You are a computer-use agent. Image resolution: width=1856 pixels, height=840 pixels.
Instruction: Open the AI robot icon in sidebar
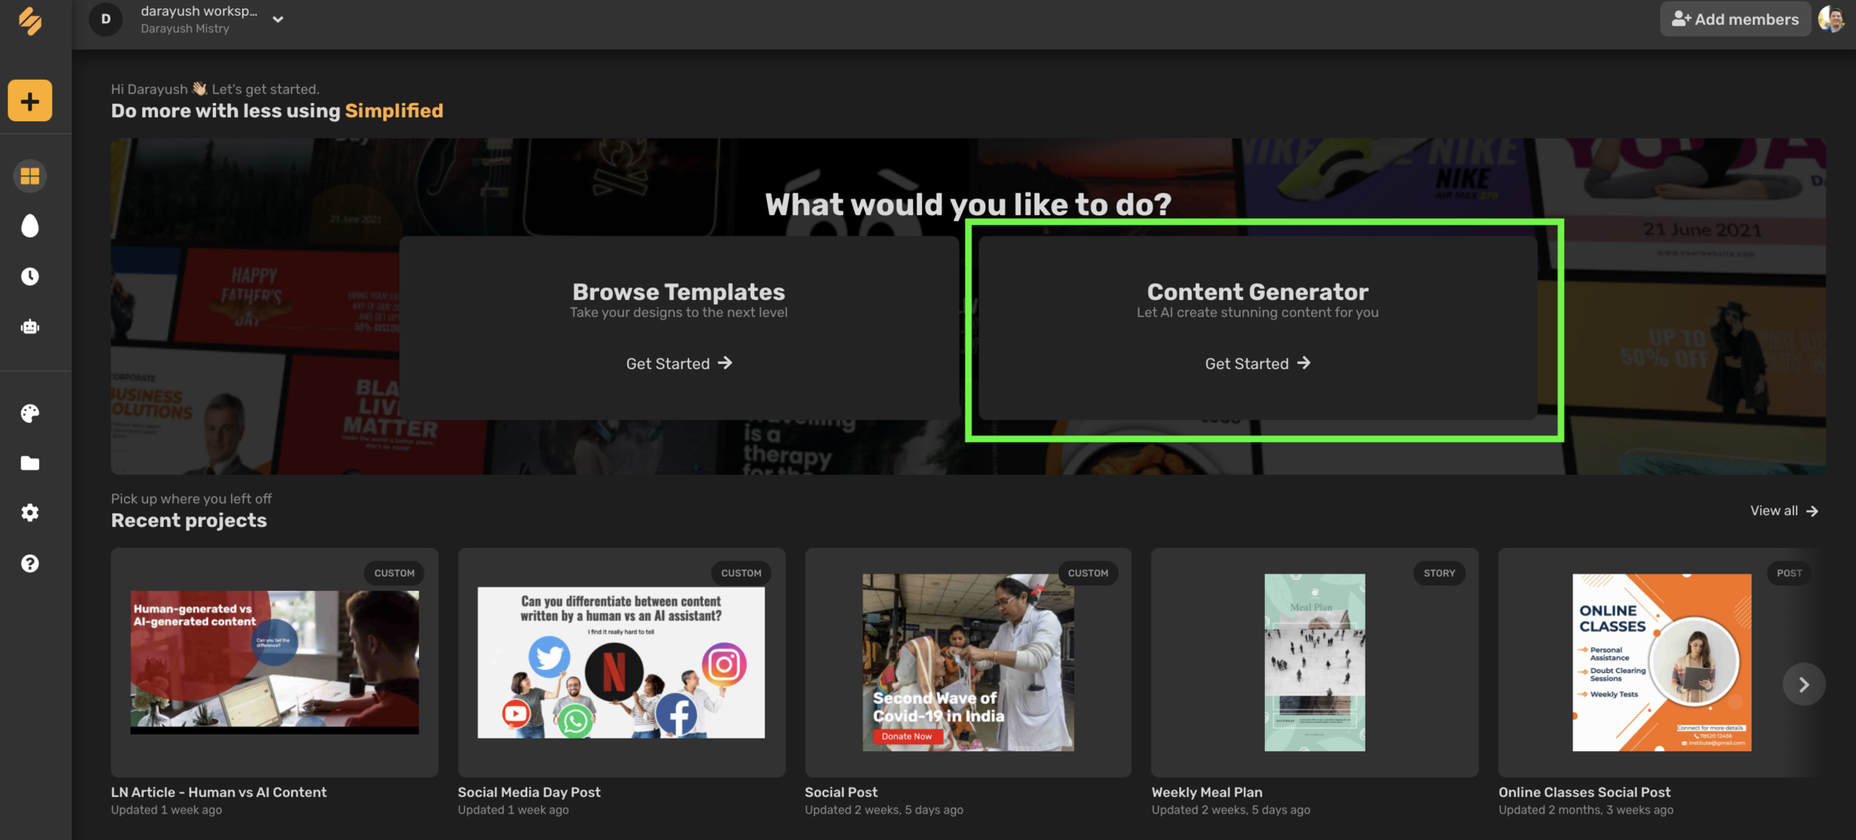click(x=30, y=327)
